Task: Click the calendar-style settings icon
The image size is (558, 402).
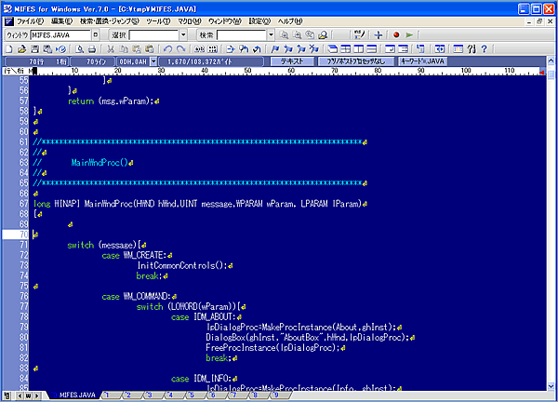Action: click(x=458, y=48)
